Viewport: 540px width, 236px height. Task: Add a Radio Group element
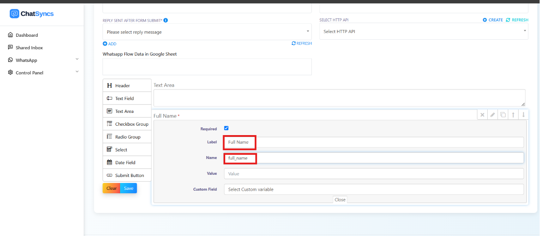(x=127, y=137)
